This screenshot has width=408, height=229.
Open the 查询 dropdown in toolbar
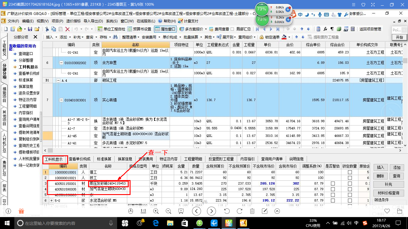tap(91, 37)
